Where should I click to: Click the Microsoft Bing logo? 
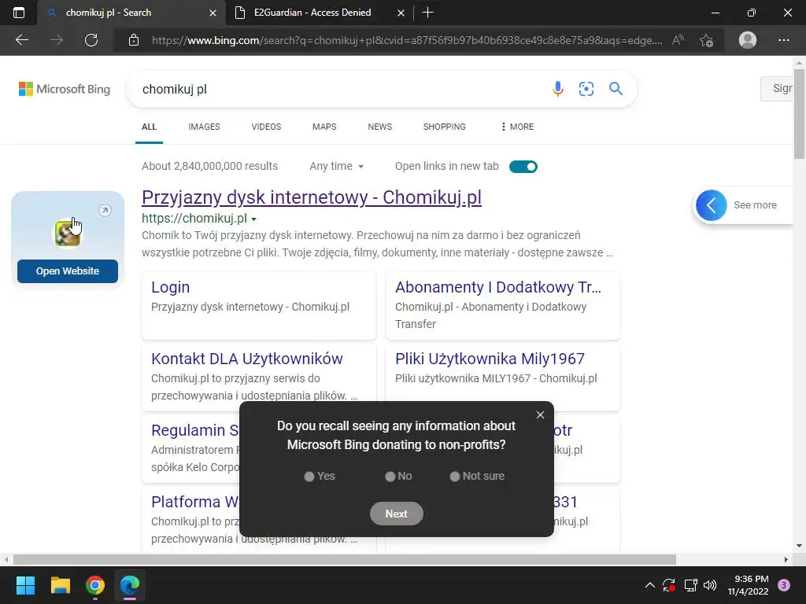pos(65,89)
